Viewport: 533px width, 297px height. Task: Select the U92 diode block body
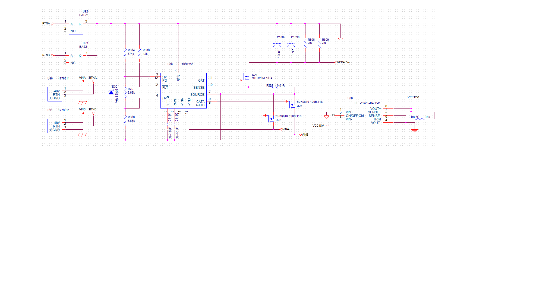pyautogui.click(x=76, y=27)
